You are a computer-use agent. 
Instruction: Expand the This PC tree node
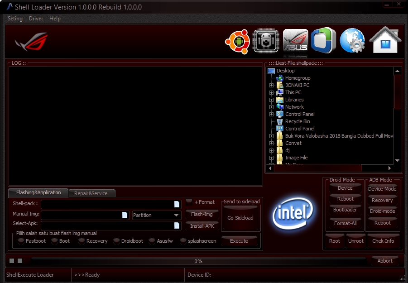click(x=271, y=93)
